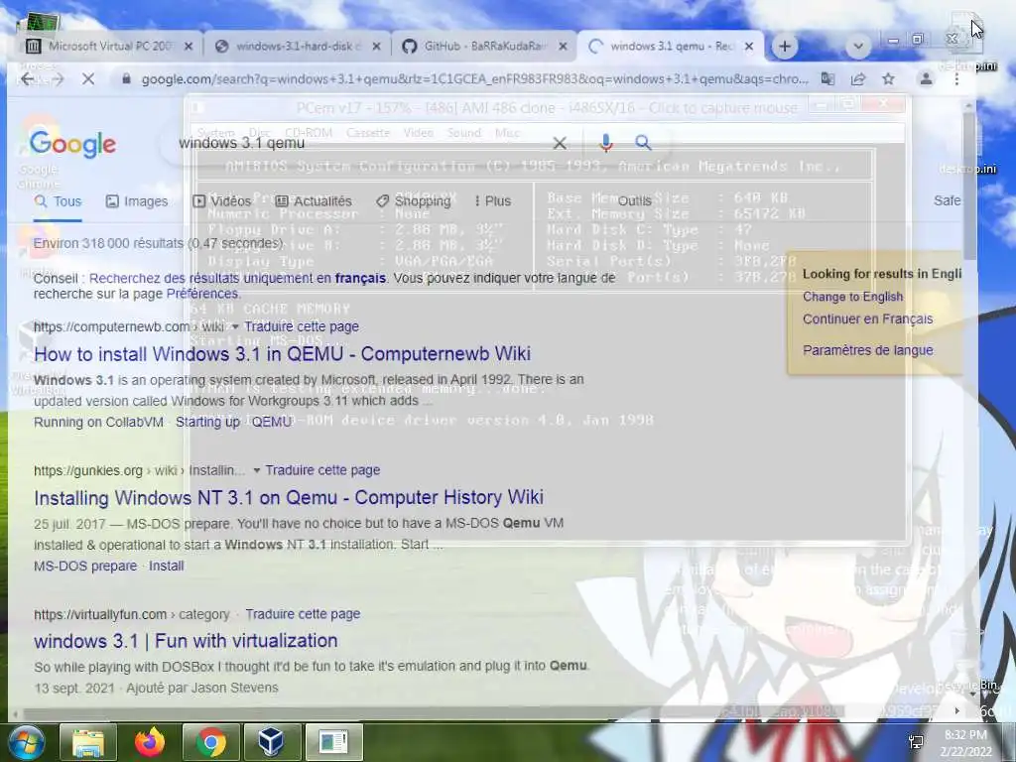Open Paramètres de langue
Image resolution: width=1016 pixels, height=762 pixels.
pyautogui.click(x=867, y=350)
